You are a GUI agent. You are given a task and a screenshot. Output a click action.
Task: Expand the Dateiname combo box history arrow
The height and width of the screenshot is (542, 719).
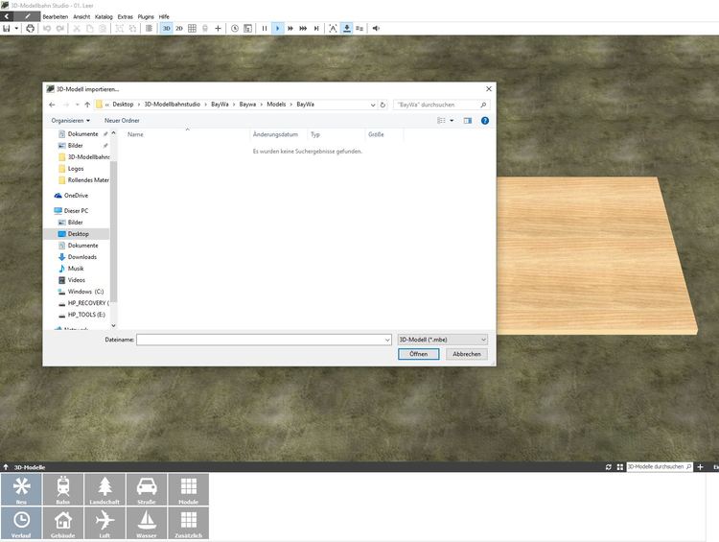coord(386,340)
